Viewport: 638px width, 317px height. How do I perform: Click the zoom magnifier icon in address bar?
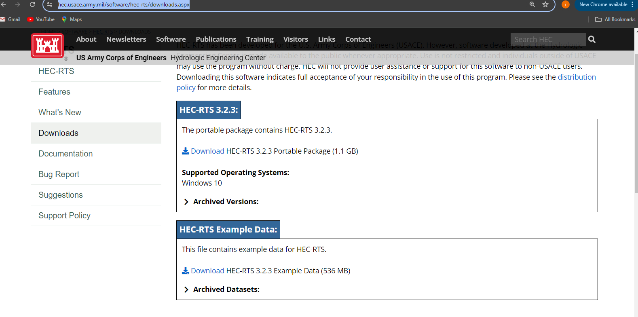coord(532,4)
